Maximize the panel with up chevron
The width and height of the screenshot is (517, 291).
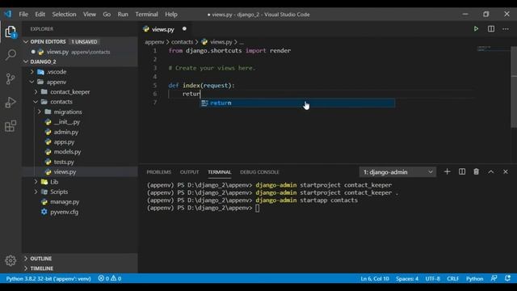click(x=491, y=171)
